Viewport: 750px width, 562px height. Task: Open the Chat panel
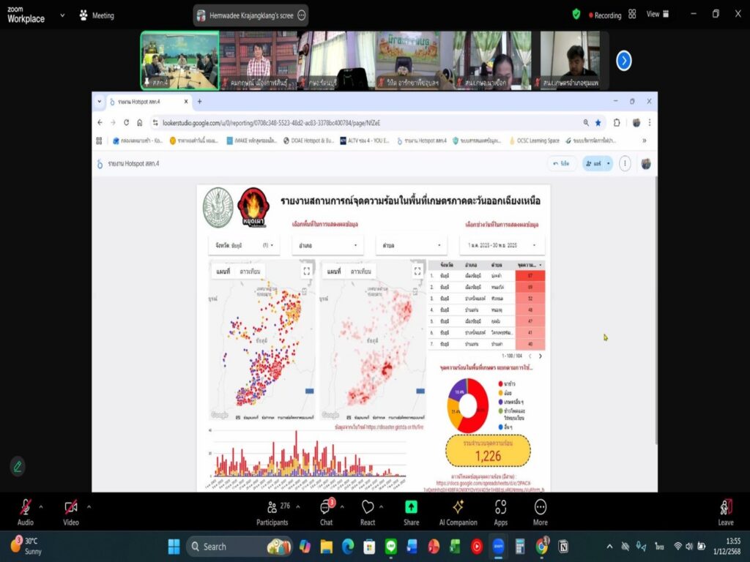(326, 508)
